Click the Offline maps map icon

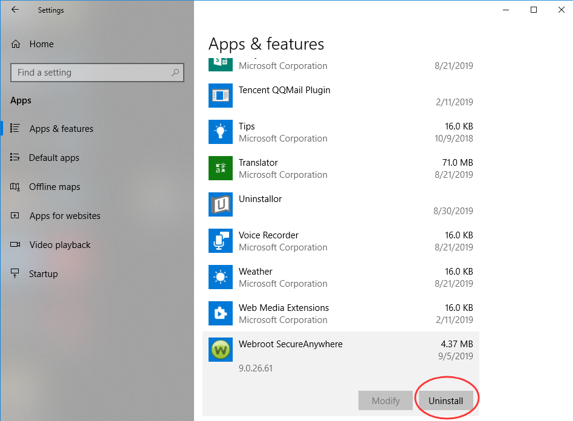(15, 186)
